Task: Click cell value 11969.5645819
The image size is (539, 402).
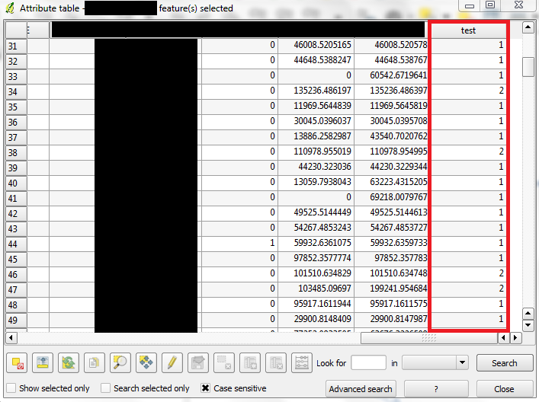Action: tap(399, 106)
